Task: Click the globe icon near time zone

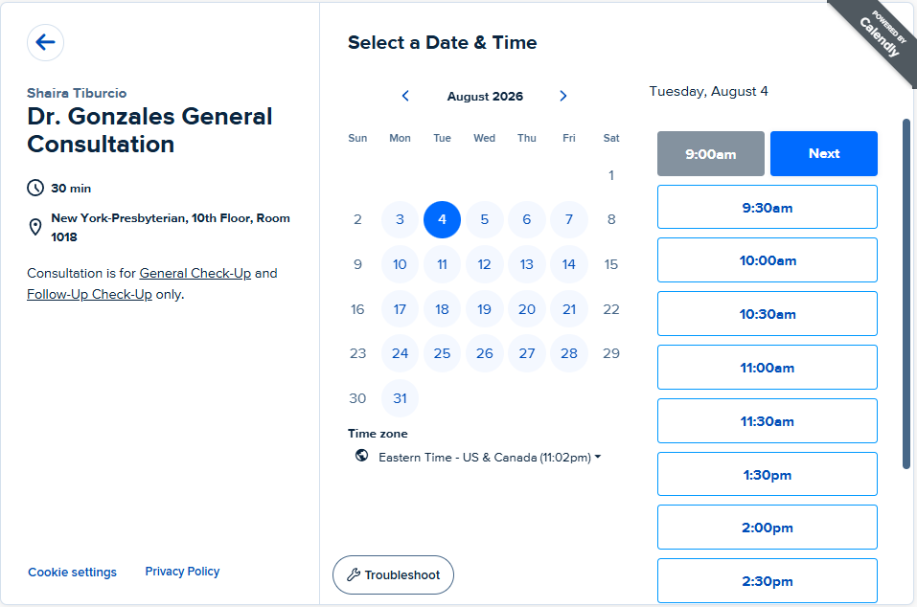Action: coord(362,455)
